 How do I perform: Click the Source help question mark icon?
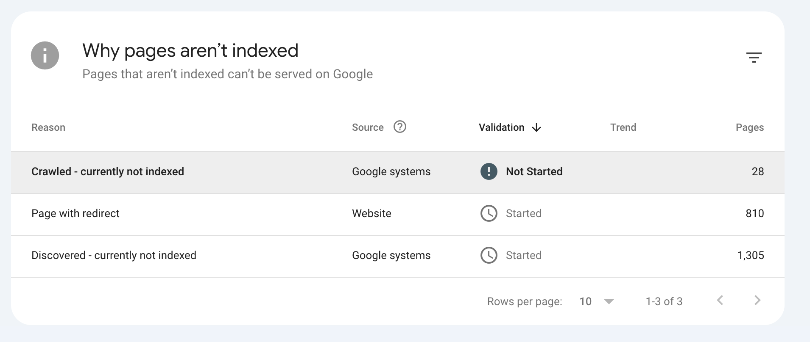pos(399,127)
